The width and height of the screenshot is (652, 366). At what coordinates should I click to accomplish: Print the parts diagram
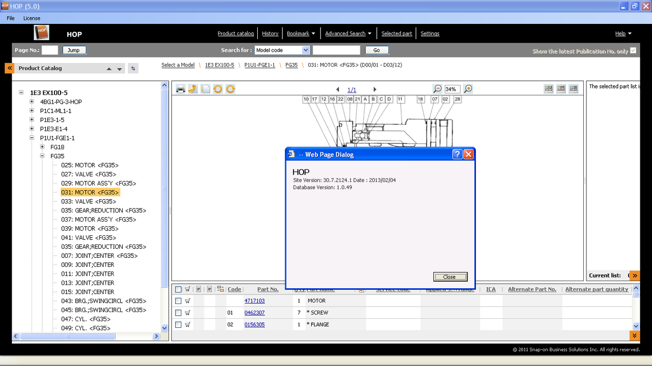180,89
